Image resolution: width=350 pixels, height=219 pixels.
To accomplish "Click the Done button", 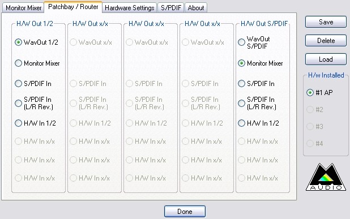I will 185,212.
